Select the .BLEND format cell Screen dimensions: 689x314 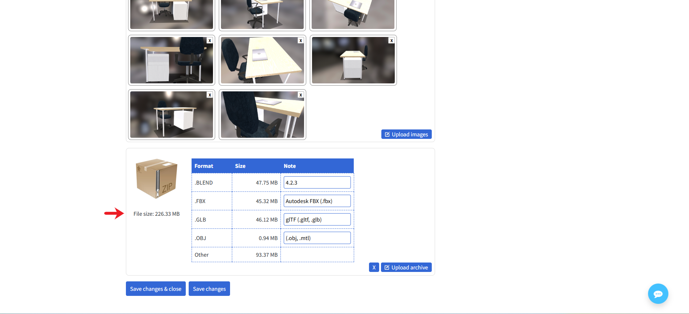[x=212, y=182]
